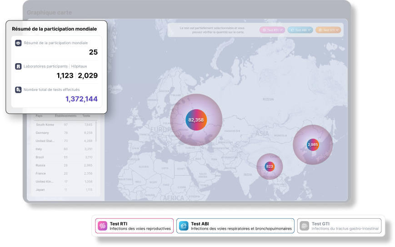Image resolution: width=395 pixels, height=247 pixels.
Task: Click the 1,372,144 total tests value
Action: tap(82, 99)
